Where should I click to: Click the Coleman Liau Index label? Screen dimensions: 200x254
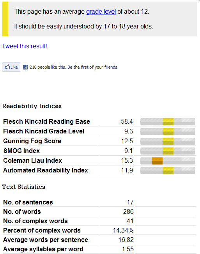pyautogui.click(x=32, y=160)
